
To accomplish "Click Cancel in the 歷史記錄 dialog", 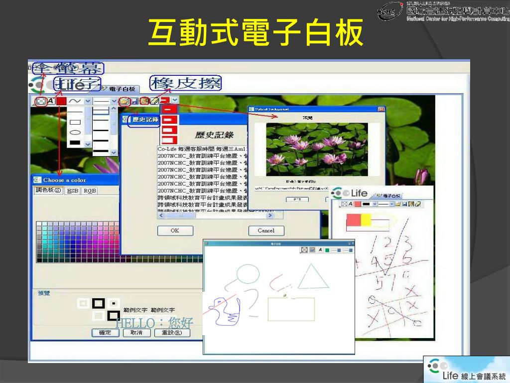I will [266, 230].
